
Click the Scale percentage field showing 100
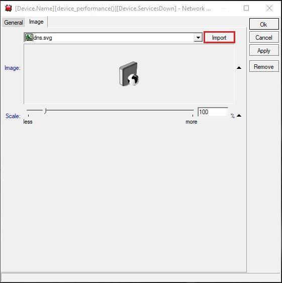pyautogui.click(x=213, y=112)
